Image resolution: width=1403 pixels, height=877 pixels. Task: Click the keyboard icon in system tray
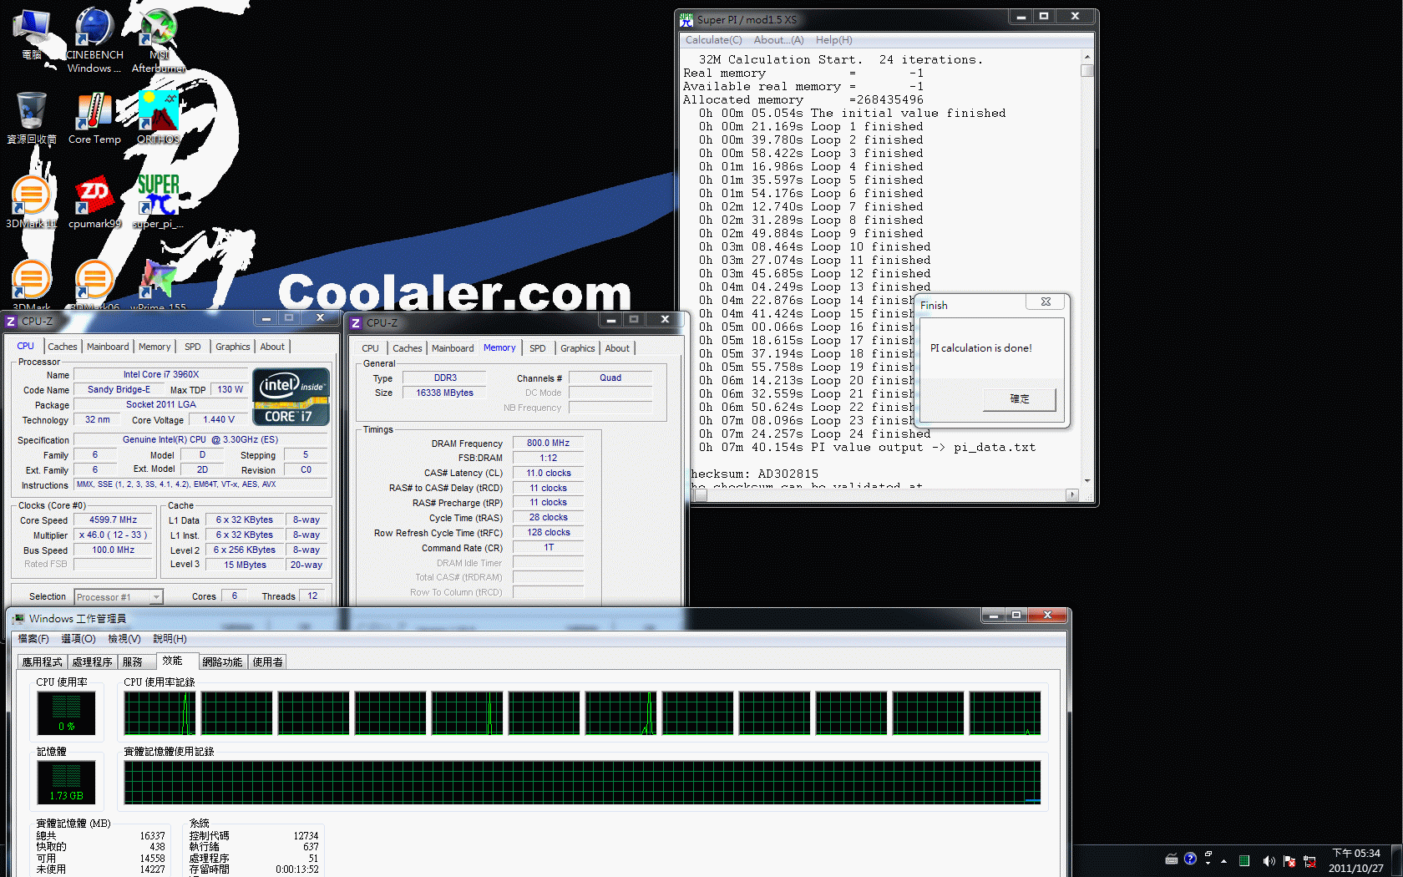pyautogui.click(x=1172, y=859)
